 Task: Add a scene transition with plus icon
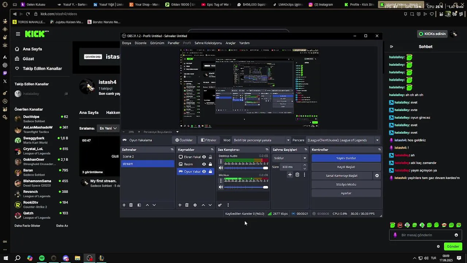pos(290,175)
